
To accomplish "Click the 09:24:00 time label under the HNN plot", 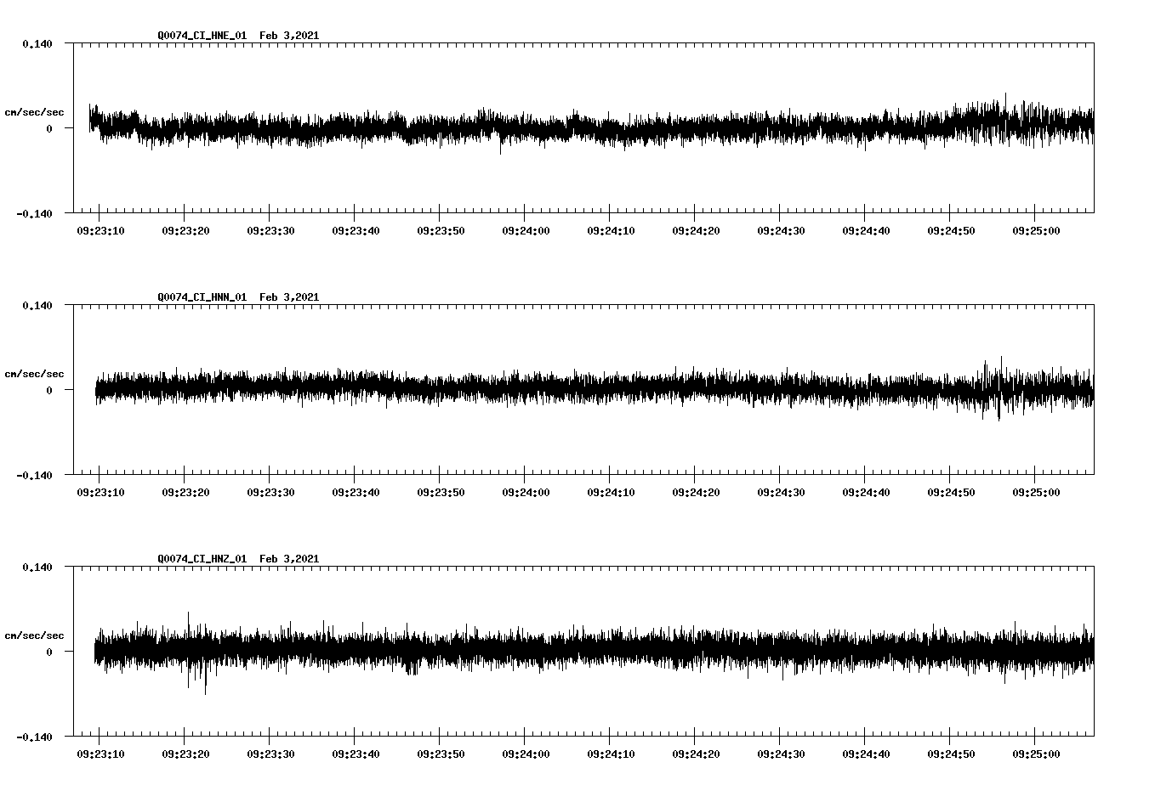I will 525,491.
